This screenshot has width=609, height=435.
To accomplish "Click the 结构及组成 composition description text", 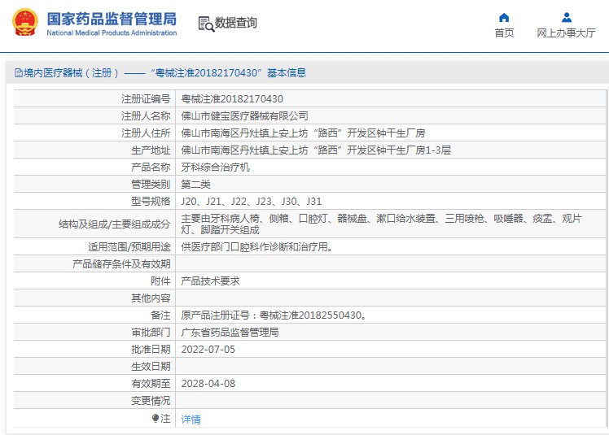I will point(381,224).
